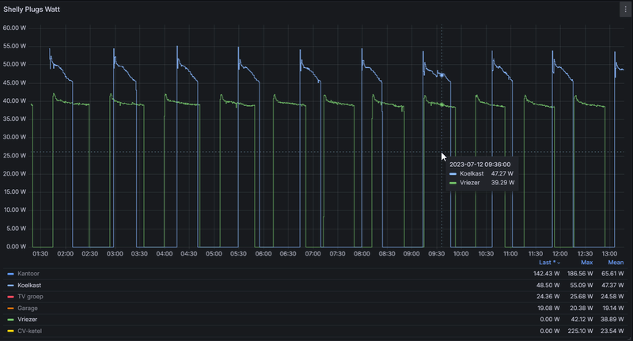Sort legend by Last * column
This screenshot has height=341, width=633.
(x=549, y=263)
